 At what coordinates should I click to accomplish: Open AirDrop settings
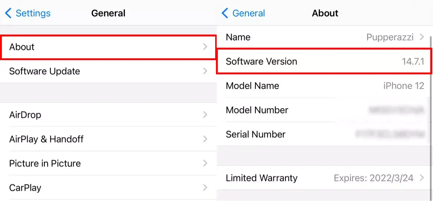(x=25, y=115)
